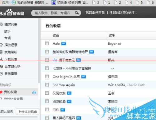This screenshot has width=156, height=120.
Task: Open the 应用 apps bookmark
Action: (4, 2)
